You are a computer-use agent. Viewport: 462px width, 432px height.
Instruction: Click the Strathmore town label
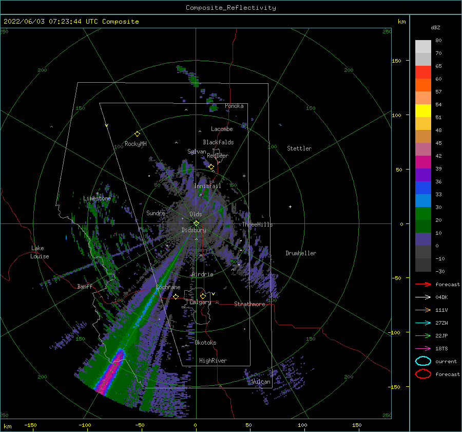click(x=249, y=304)
